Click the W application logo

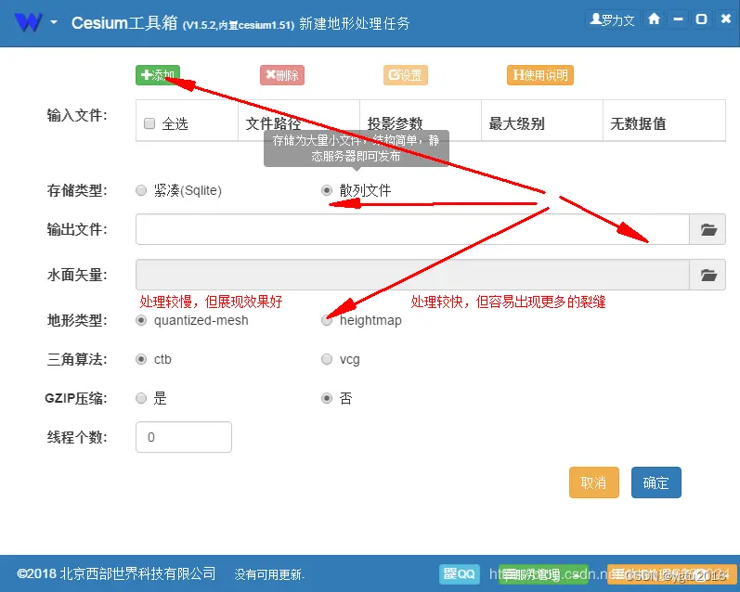[x=28, y=22]
